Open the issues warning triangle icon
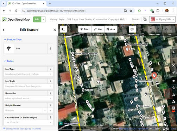The width and height of the screenshot is (177, 131). (x=173, y=95)
